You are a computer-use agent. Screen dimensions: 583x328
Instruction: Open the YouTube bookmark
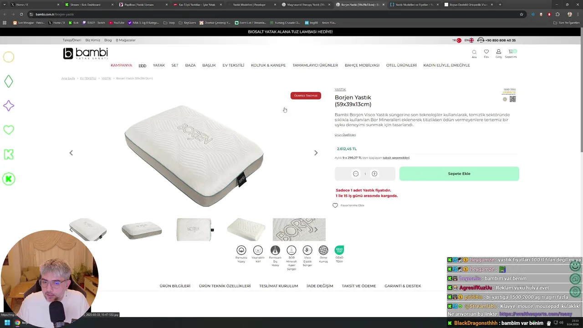click(117, 22)
